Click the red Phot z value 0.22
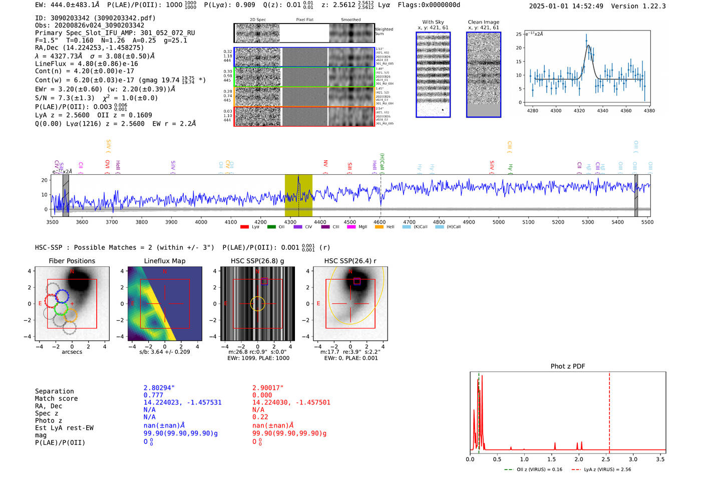The height and width of the screenshot is (477, 701). pos(260,417)
